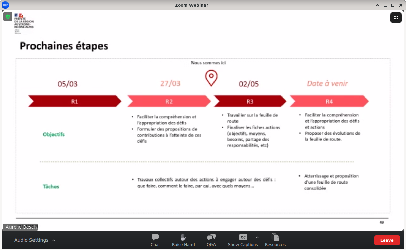Viewport: 406px width, 250px height.
Task: Open the Q&A panel
Action: click(211, 240)
